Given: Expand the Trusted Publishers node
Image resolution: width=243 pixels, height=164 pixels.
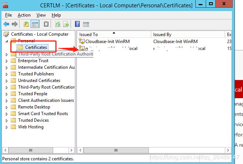Looking at the screenshot, I should pyautogui.click(x=7, y=74).
